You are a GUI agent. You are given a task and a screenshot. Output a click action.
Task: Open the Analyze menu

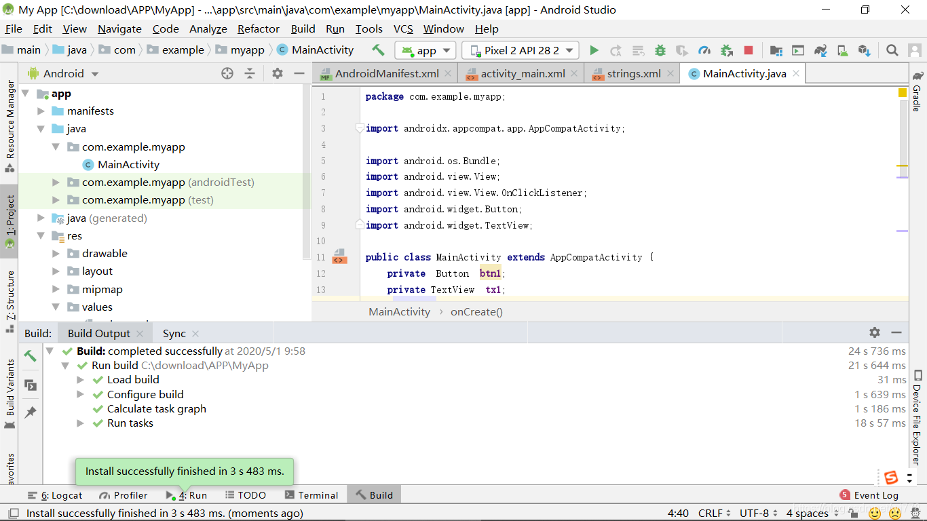208,29
